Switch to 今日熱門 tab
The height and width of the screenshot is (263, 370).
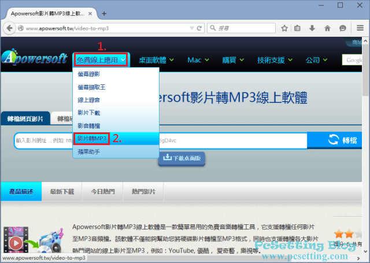coord(103,191)
